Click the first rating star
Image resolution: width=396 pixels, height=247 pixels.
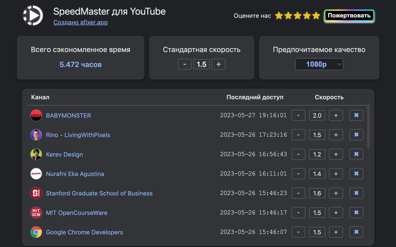coord(279,16)
